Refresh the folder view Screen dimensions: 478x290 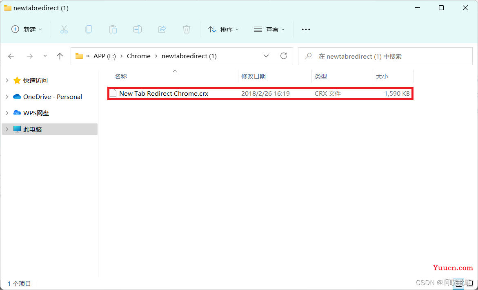(x=284, y=56)
